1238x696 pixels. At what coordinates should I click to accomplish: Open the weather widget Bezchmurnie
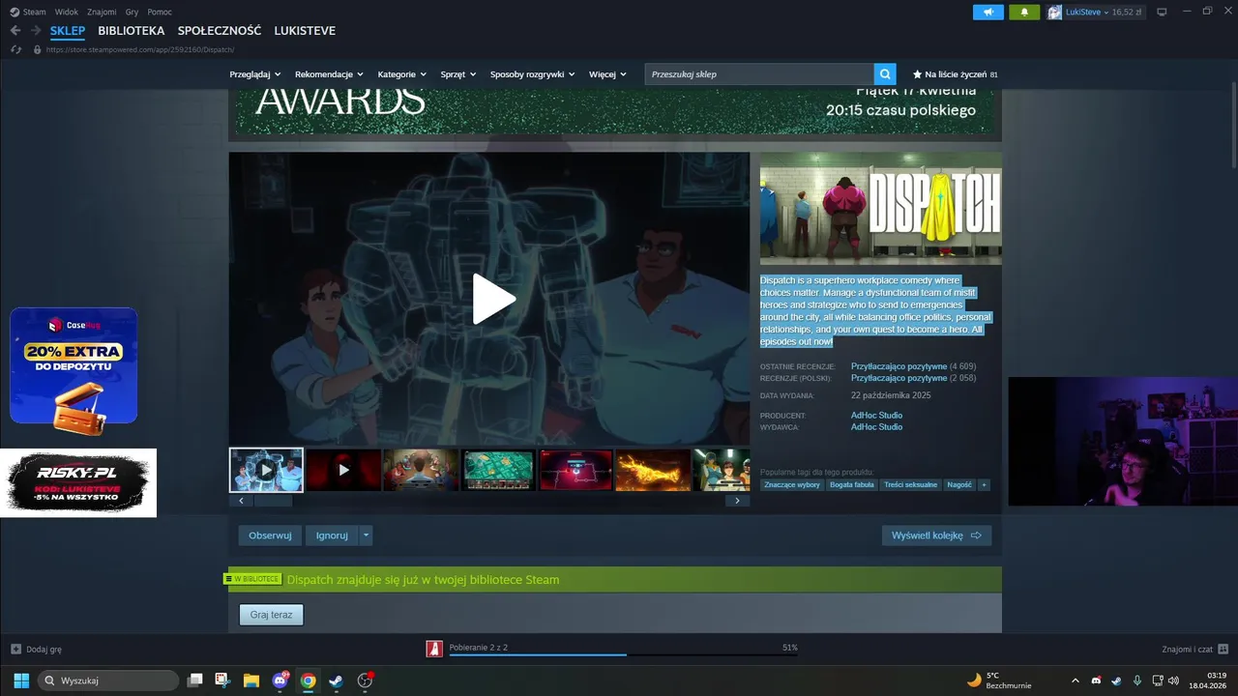pyautogui.click(x=1000, y=681)
